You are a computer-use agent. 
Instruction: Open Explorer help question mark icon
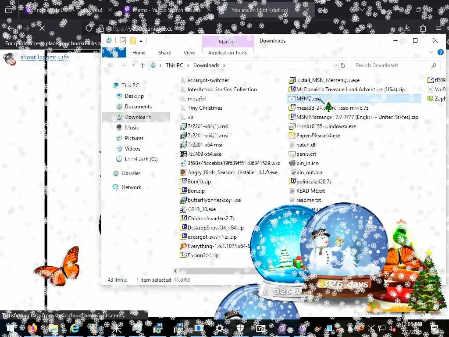(x=440, y=53)
